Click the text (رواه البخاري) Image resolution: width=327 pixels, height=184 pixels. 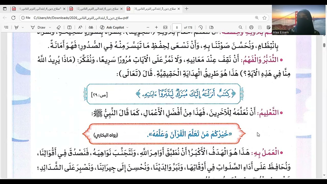click(106, 135)
